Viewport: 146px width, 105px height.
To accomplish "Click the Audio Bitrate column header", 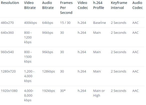I will 48,5.
